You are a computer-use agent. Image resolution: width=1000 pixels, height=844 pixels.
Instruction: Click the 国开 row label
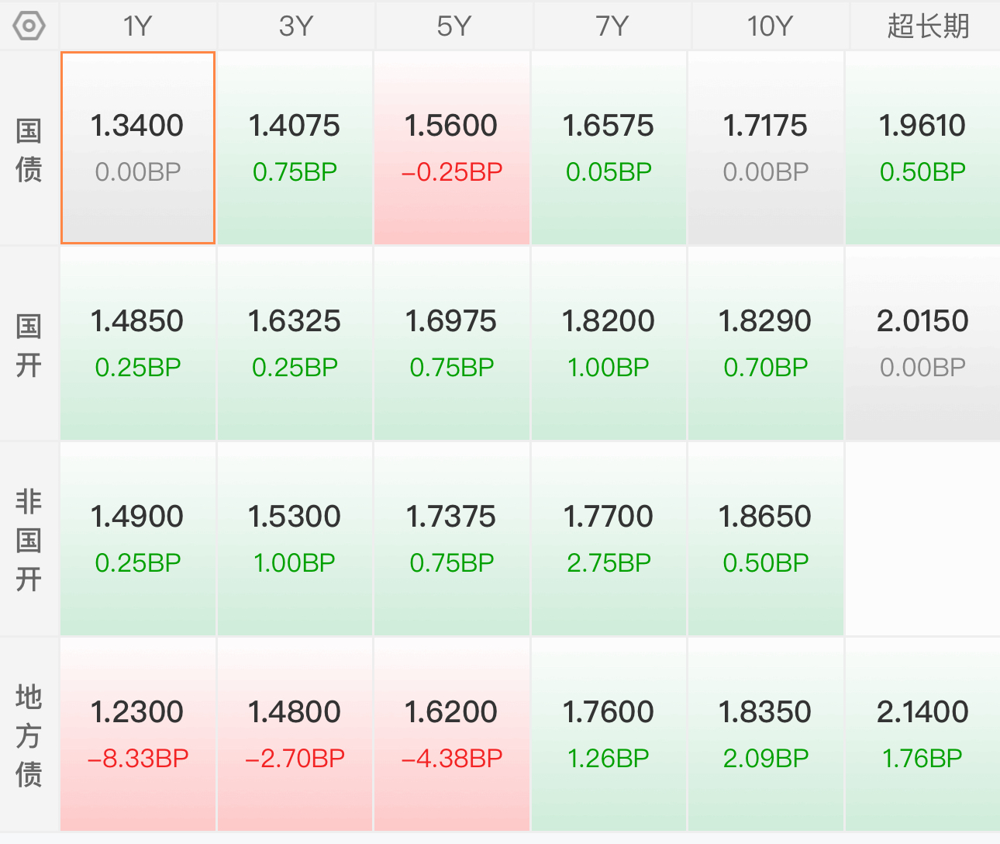point(29,344)
